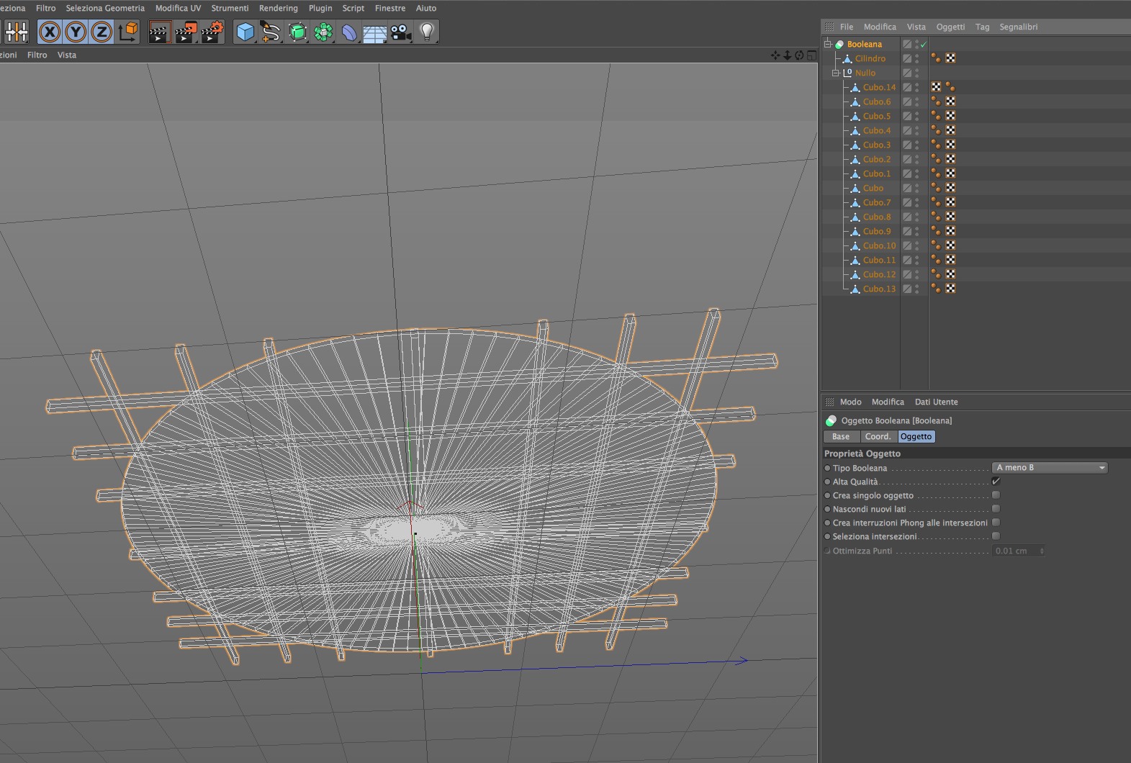The image size is (1131, 763).
Task: Add a camera object
Action: 400,32
